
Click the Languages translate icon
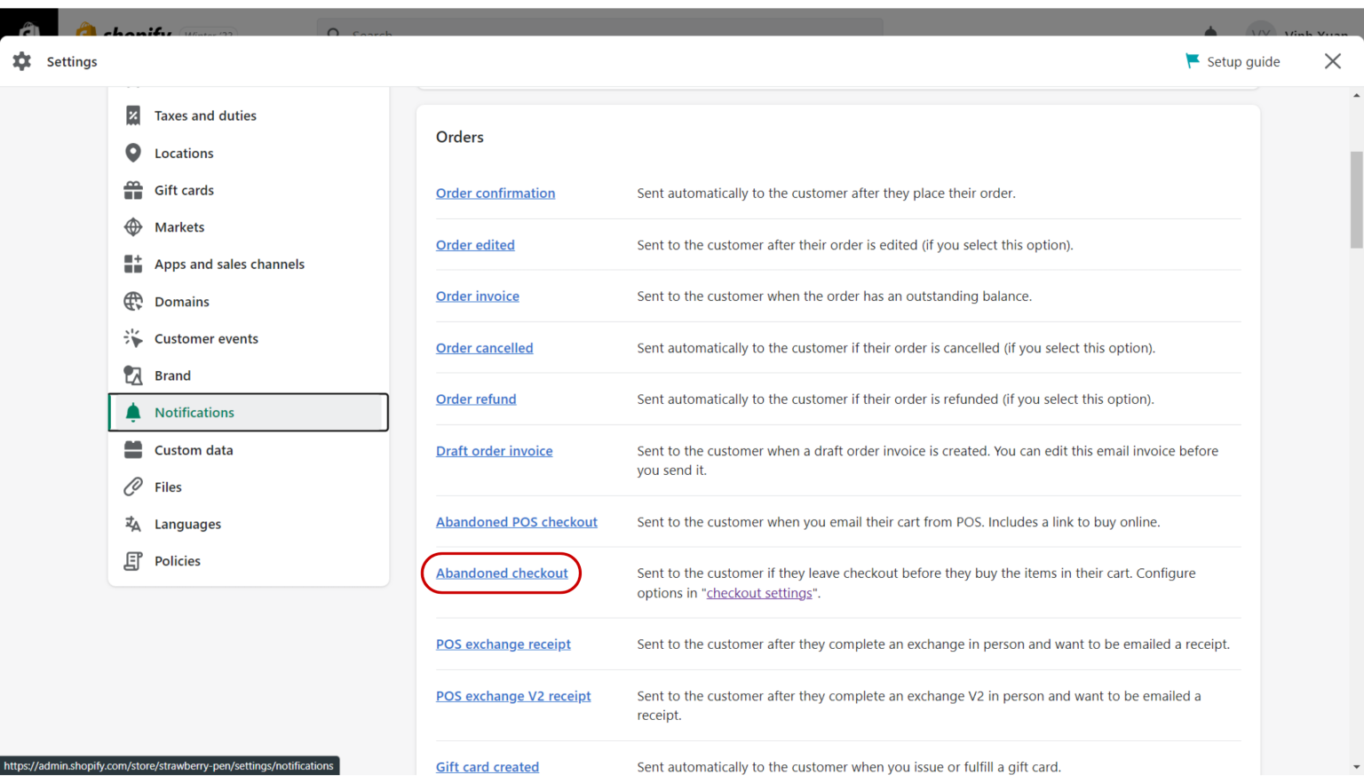133,524
